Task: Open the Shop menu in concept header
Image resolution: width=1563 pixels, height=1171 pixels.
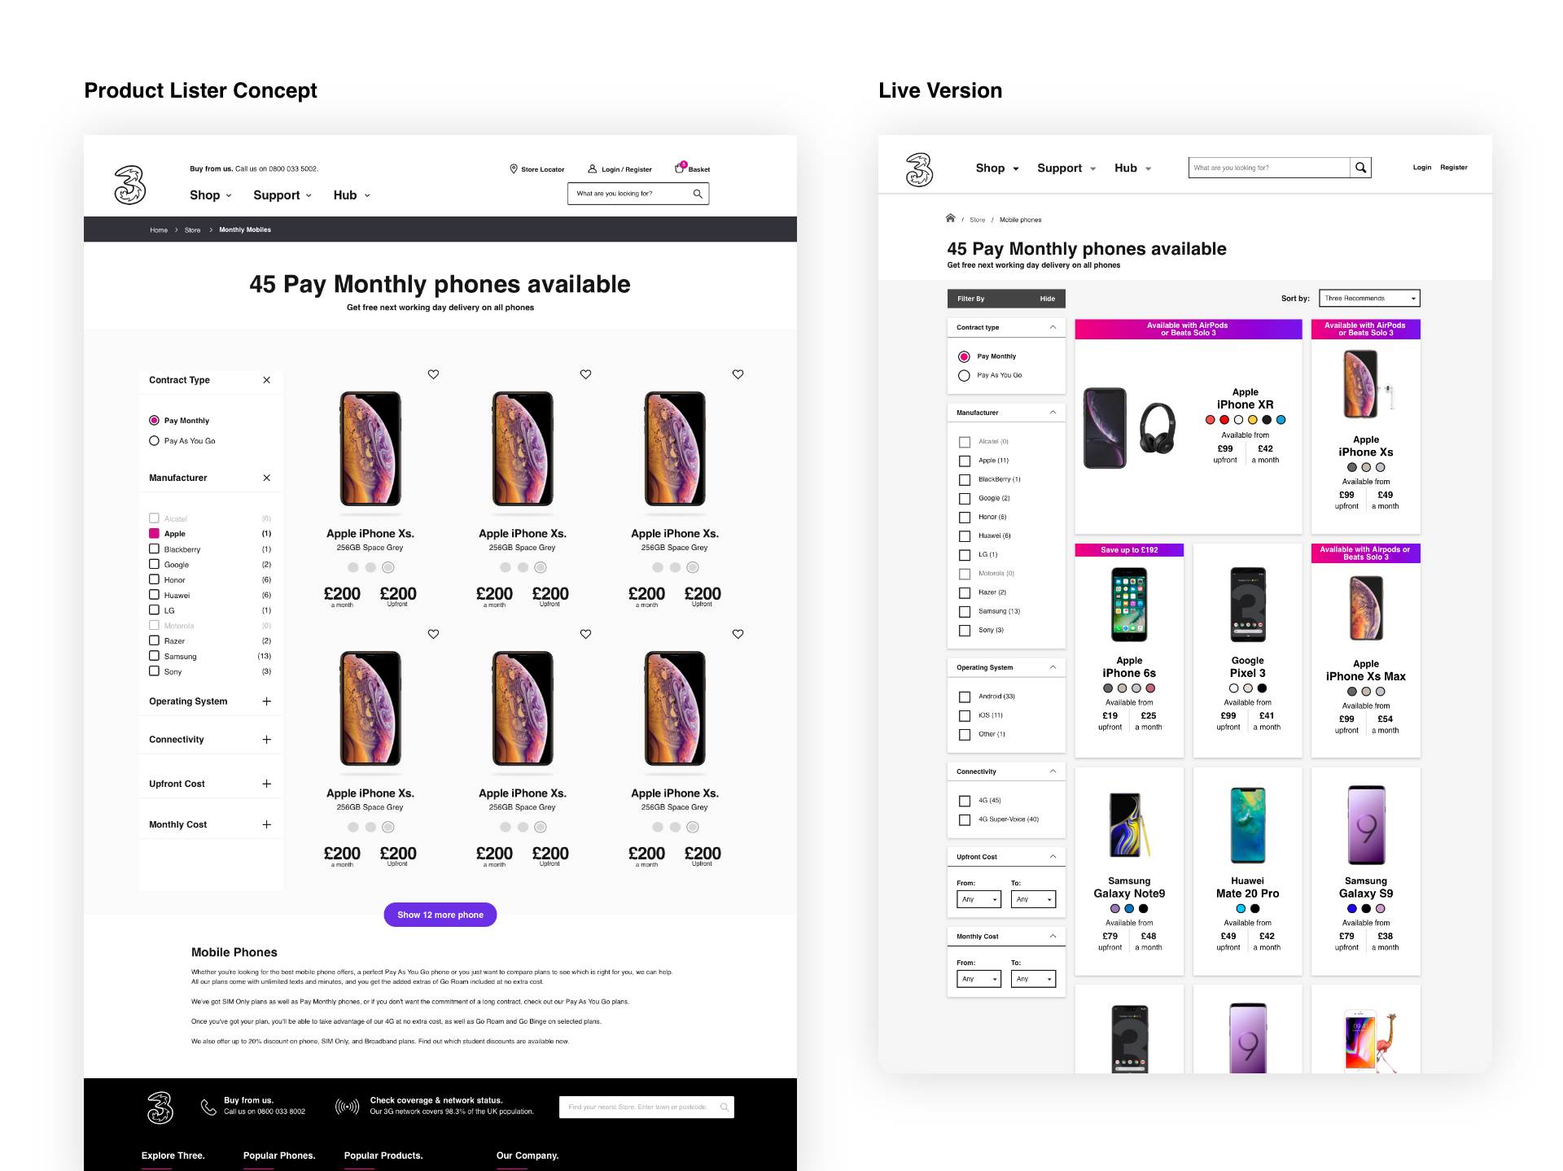Action: [x=211, y=195]
